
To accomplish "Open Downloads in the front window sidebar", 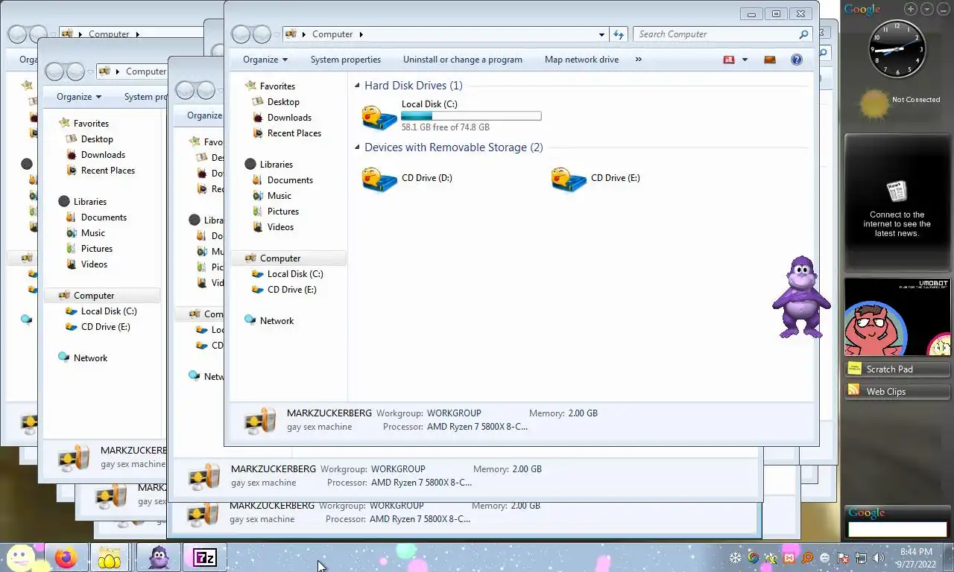I will 282,118.
